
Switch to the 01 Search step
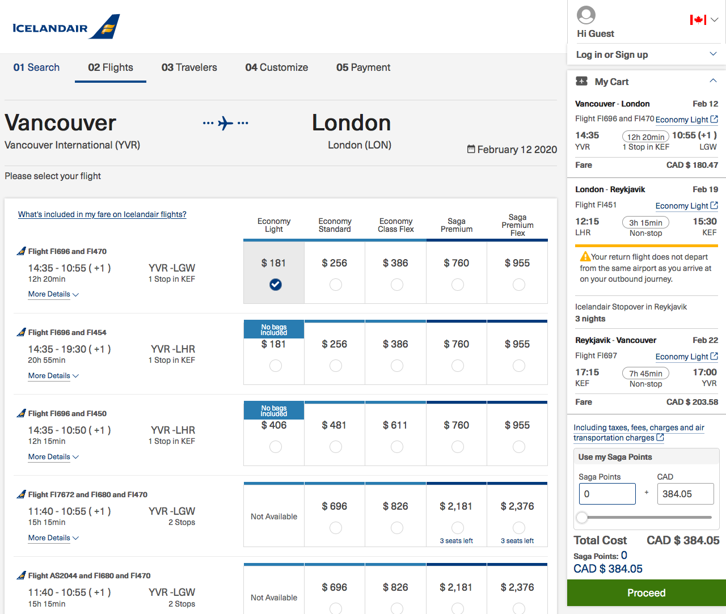(x=36, y=67)
